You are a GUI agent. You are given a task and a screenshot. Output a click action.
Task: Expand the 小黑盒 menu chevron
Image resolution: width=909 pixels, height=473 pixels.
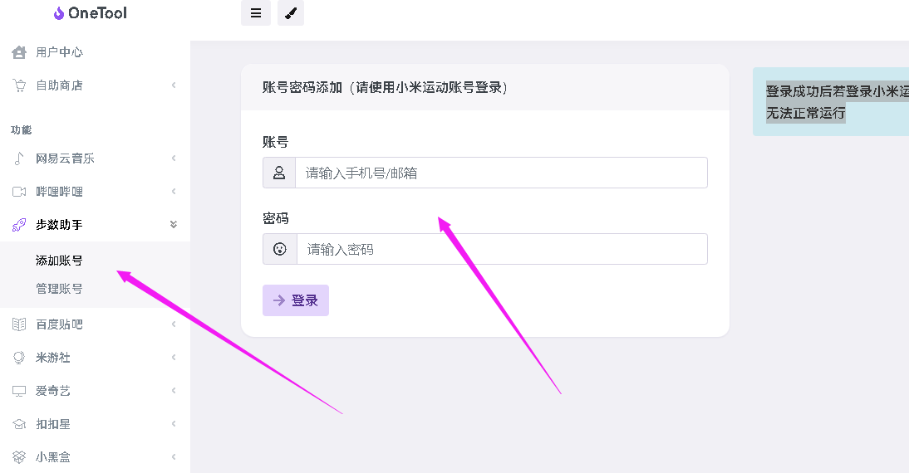point(174,457)
